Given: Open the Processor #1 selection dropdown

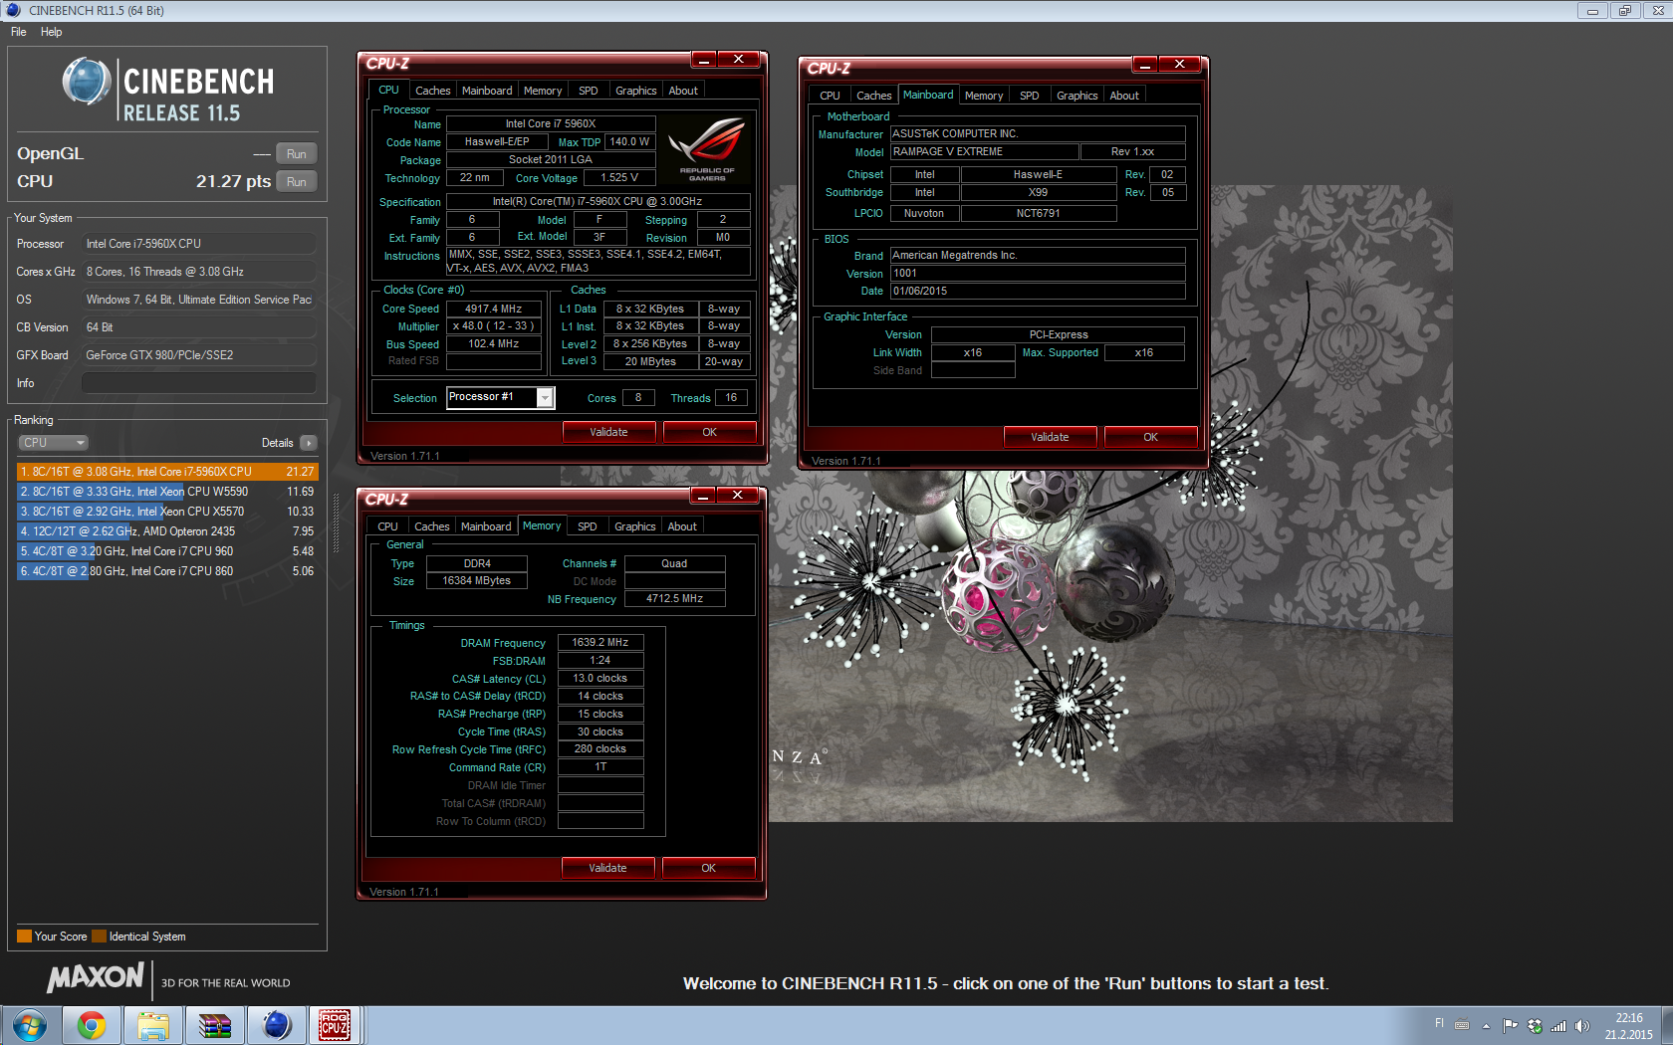Looking at the screenshot, I should (x=545, y=398).
